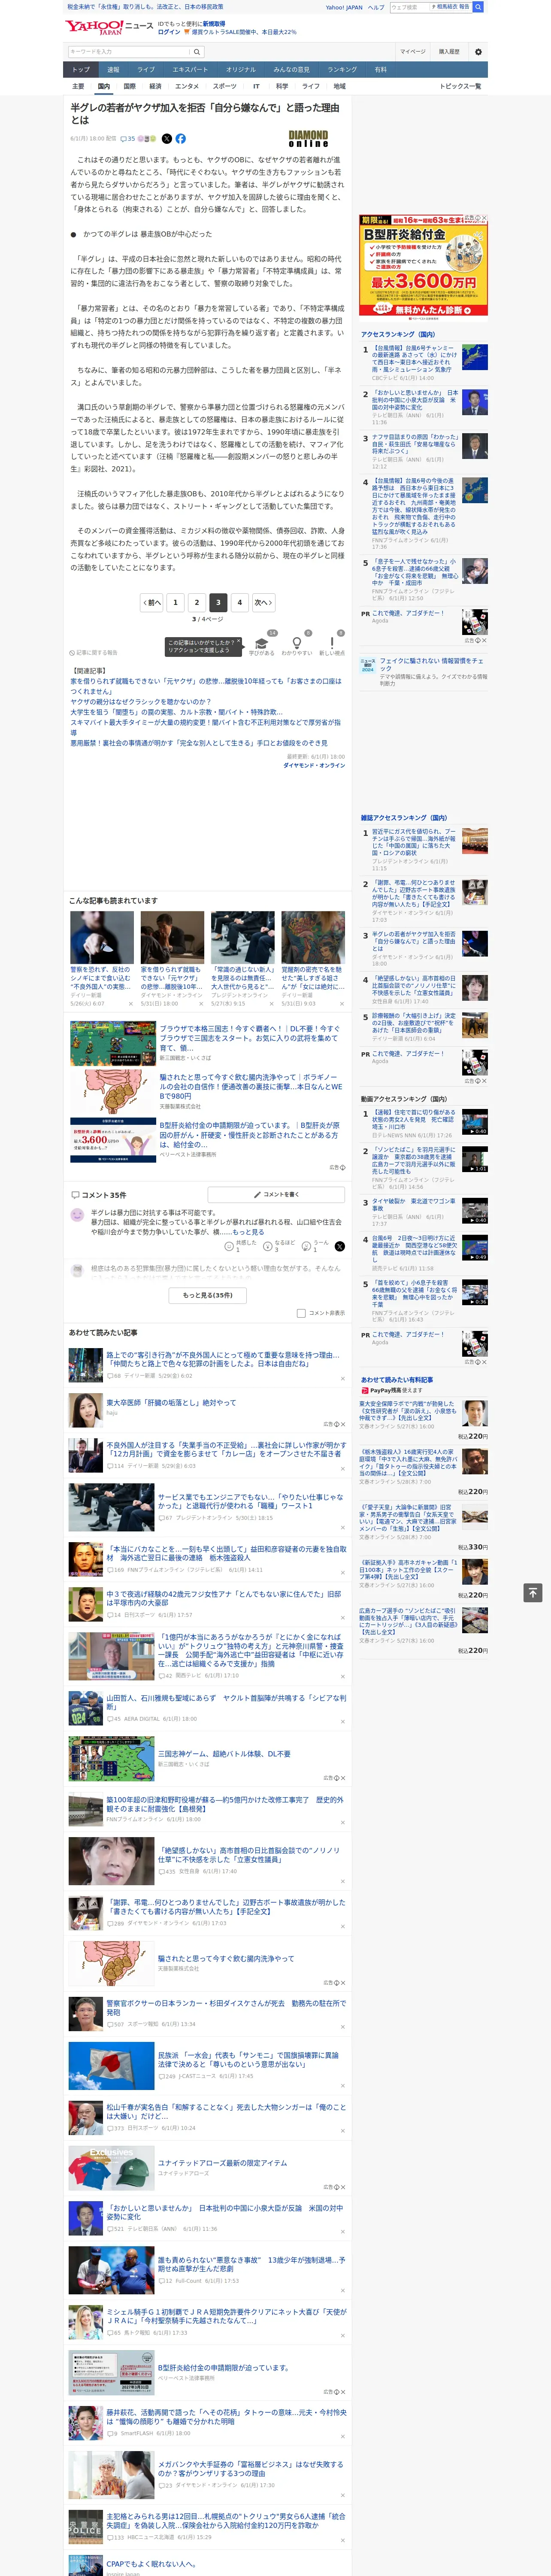Viewport: 551px width, 2576px height.
Task: Open the ランキング navigation tab
Action: [342, 70]
